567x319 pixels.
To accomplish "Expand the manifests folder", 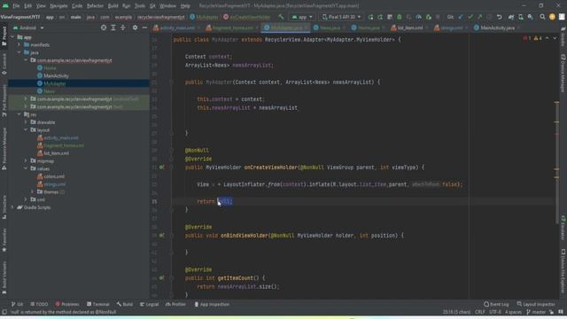I will [19, 45].
